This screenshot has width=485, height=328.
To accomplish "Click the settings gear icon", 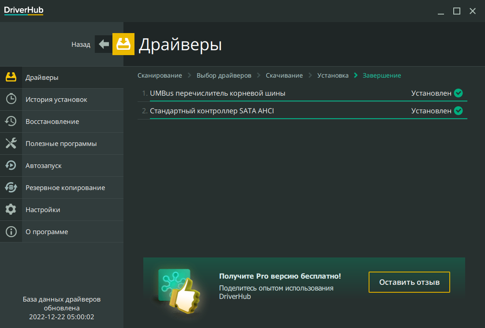I will 11,209.
